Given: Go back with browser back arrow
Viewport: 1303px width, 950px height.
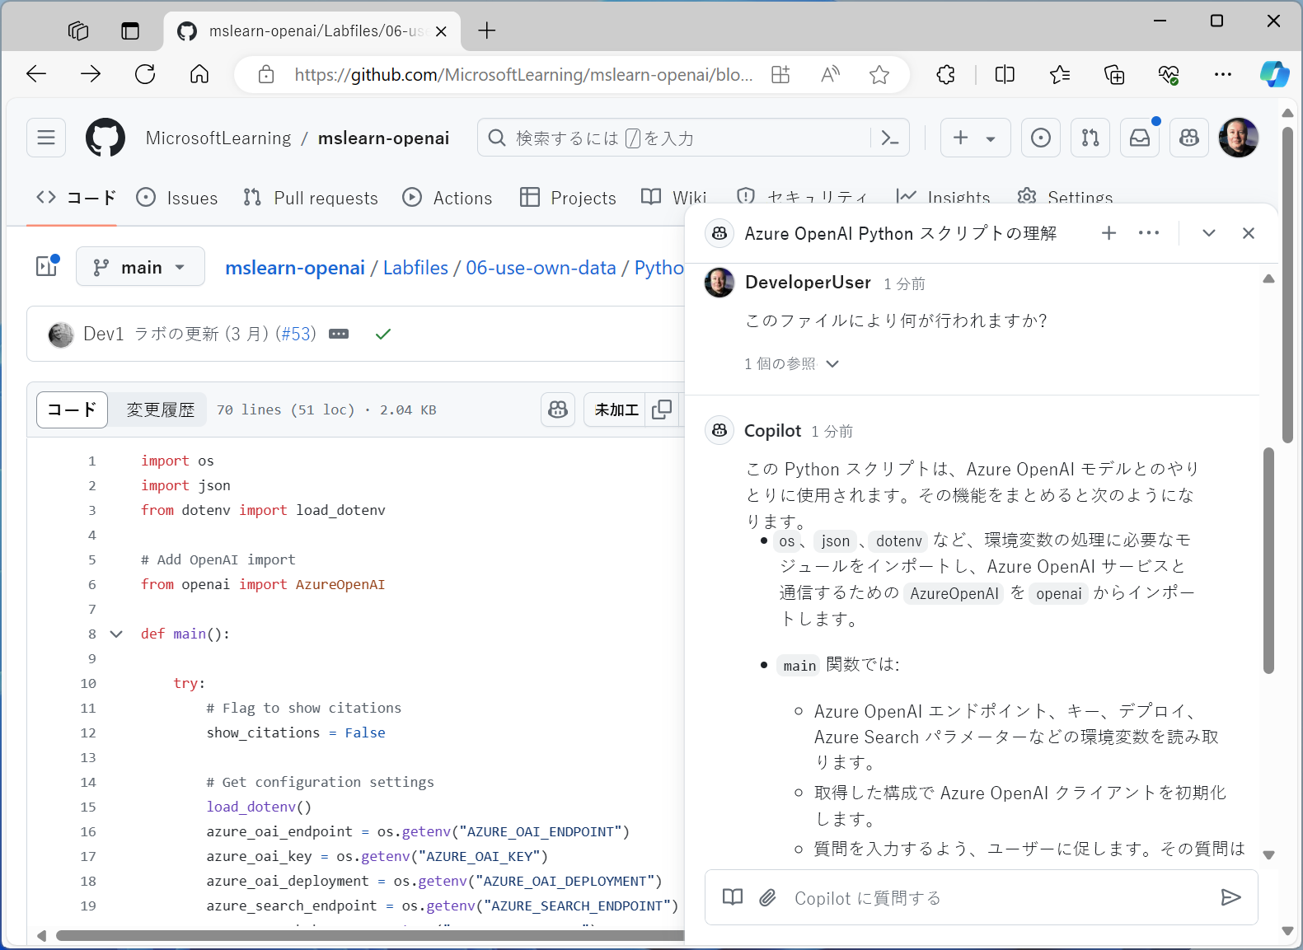Looking at the screenshot, I should pyautogui.click(x=36, y=74).
